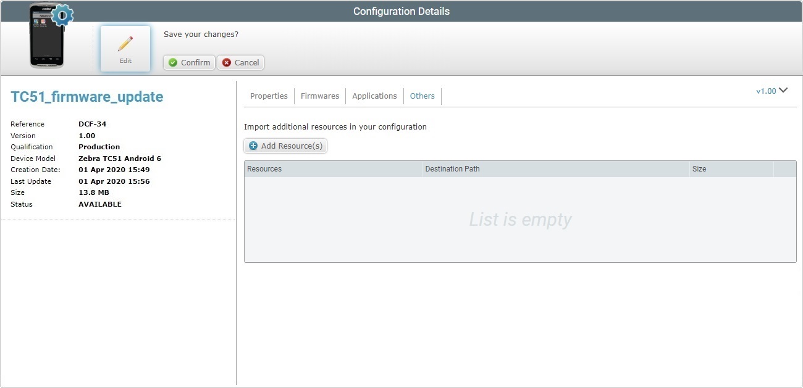The height and width of the screenshot is (388, 803).
Task: Switch to the Firmwares tab
Action: tap(319, 96)
